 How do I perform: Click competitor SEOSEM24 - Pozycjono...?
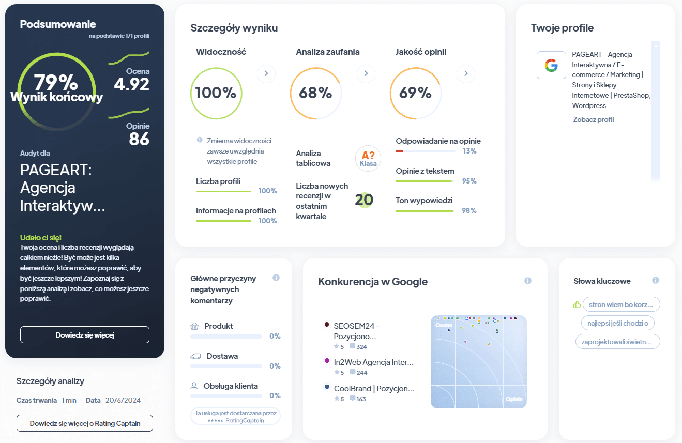coord(356,331)
